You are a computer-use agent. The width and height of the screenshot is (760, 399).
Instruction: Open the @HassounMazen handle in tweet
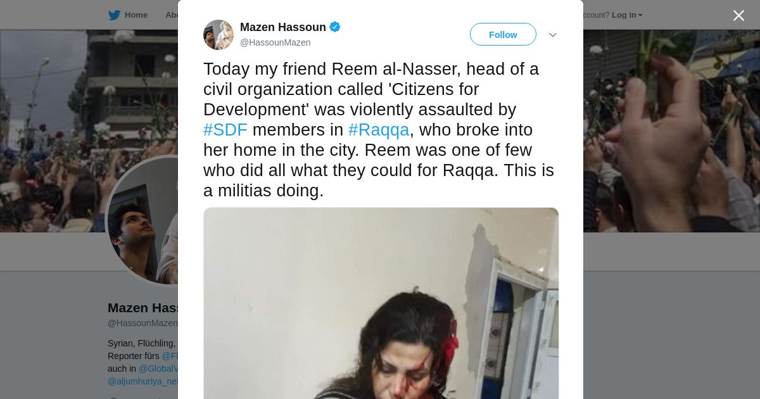pyautogui.click(x=275, y=42)
